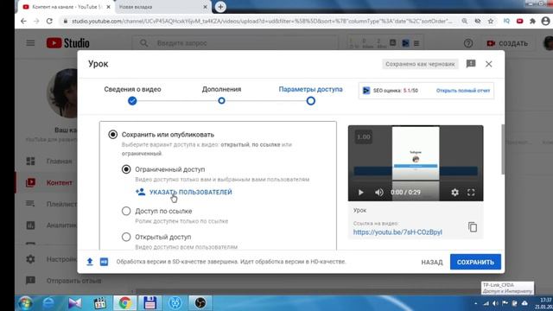
Task: Click the СОЗДАТЬ button
Action: click(507, 43)
